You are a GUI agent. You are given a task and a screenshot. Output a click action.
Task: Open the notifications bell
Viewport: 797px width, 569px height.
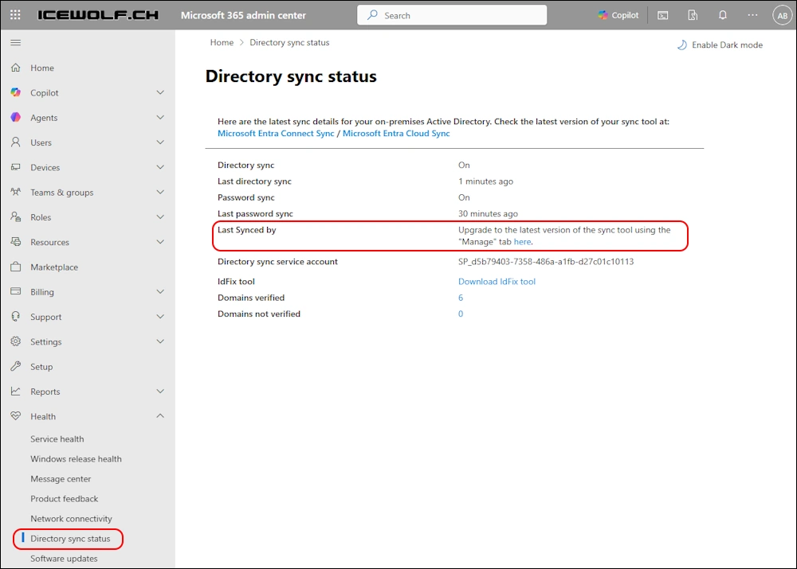click(723, 15)
